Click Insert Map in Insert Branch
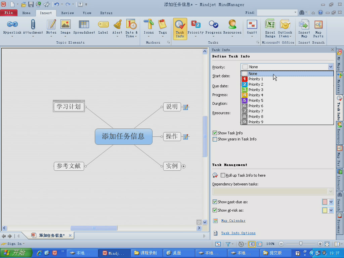The width and height of the screenshot is (344, 258). (x=304, y=29)
